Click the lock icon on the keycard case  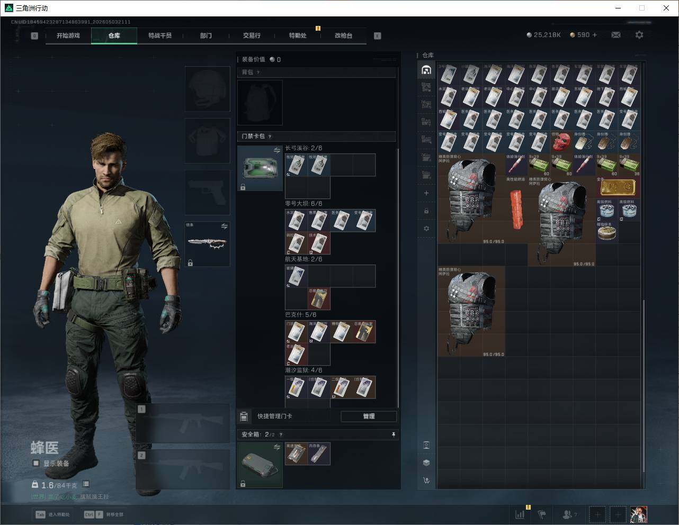point(243,187)
